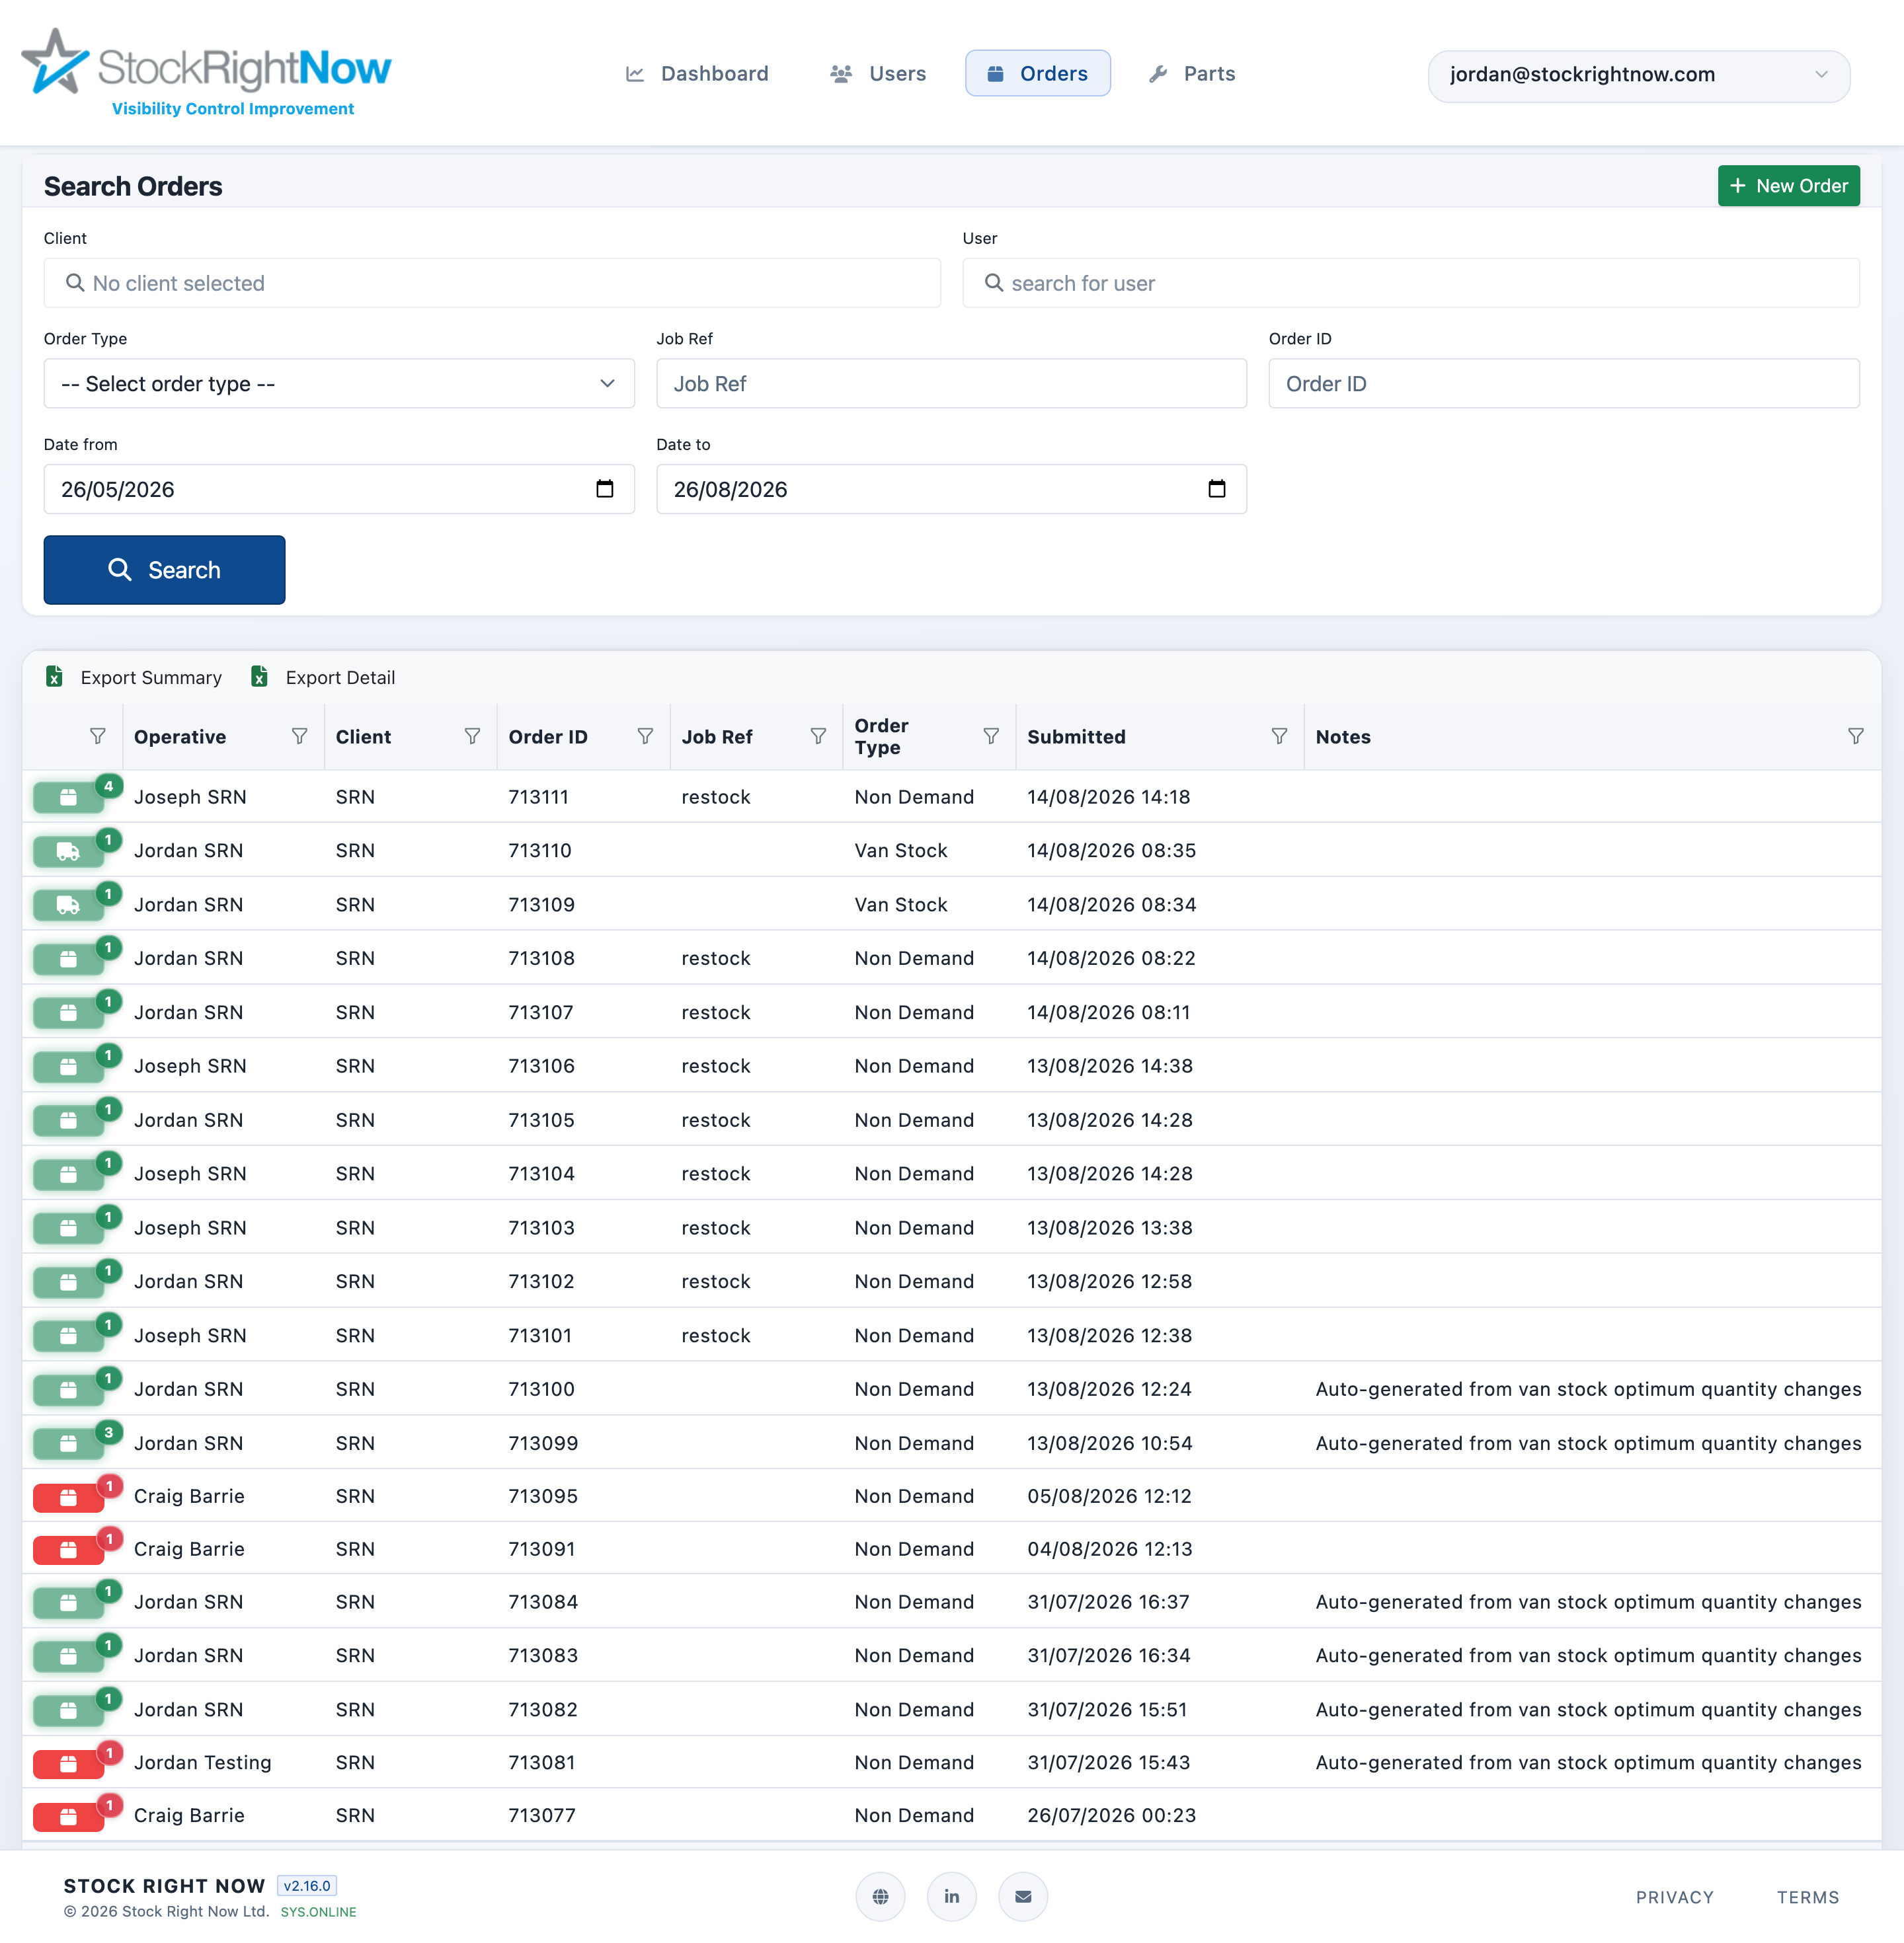Click the Date to field 26/08/2026
Image resolution: width=1904 pixels, height=1943 pixels.
pos(951,489)
